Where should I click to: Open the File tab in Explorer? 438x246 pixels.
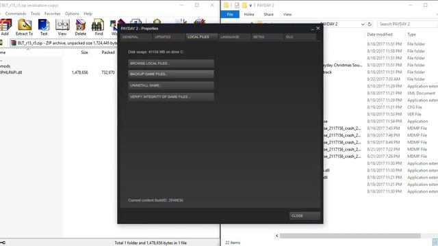[230, 14]
